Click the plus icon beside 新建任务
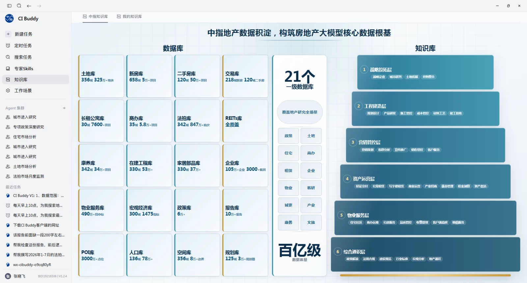 [8, 34]
